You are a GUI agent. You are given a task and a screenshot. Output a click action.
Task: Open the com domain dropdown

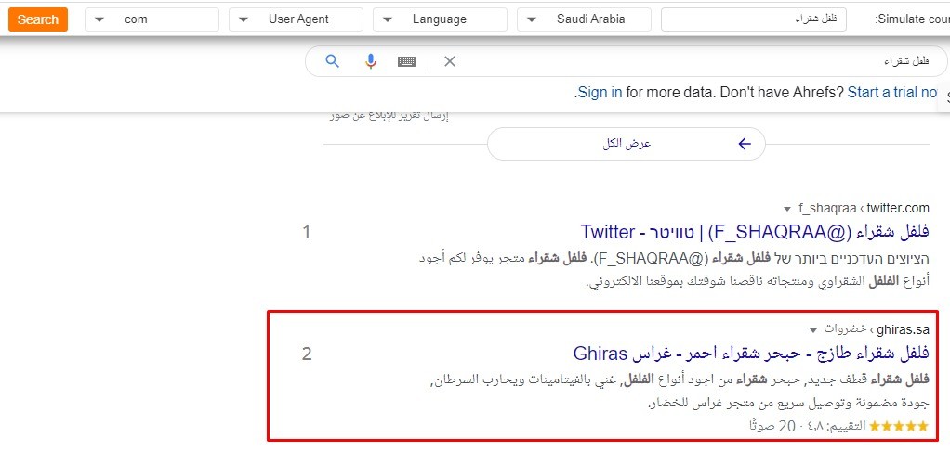click(x=152, y=19)
